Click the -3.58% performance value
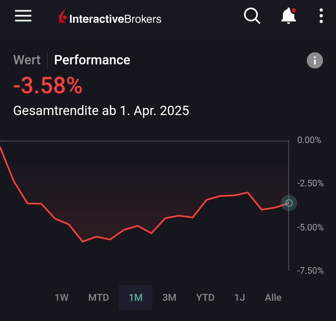The height and width of the screenshot is (321, 336). coord(48,86)
